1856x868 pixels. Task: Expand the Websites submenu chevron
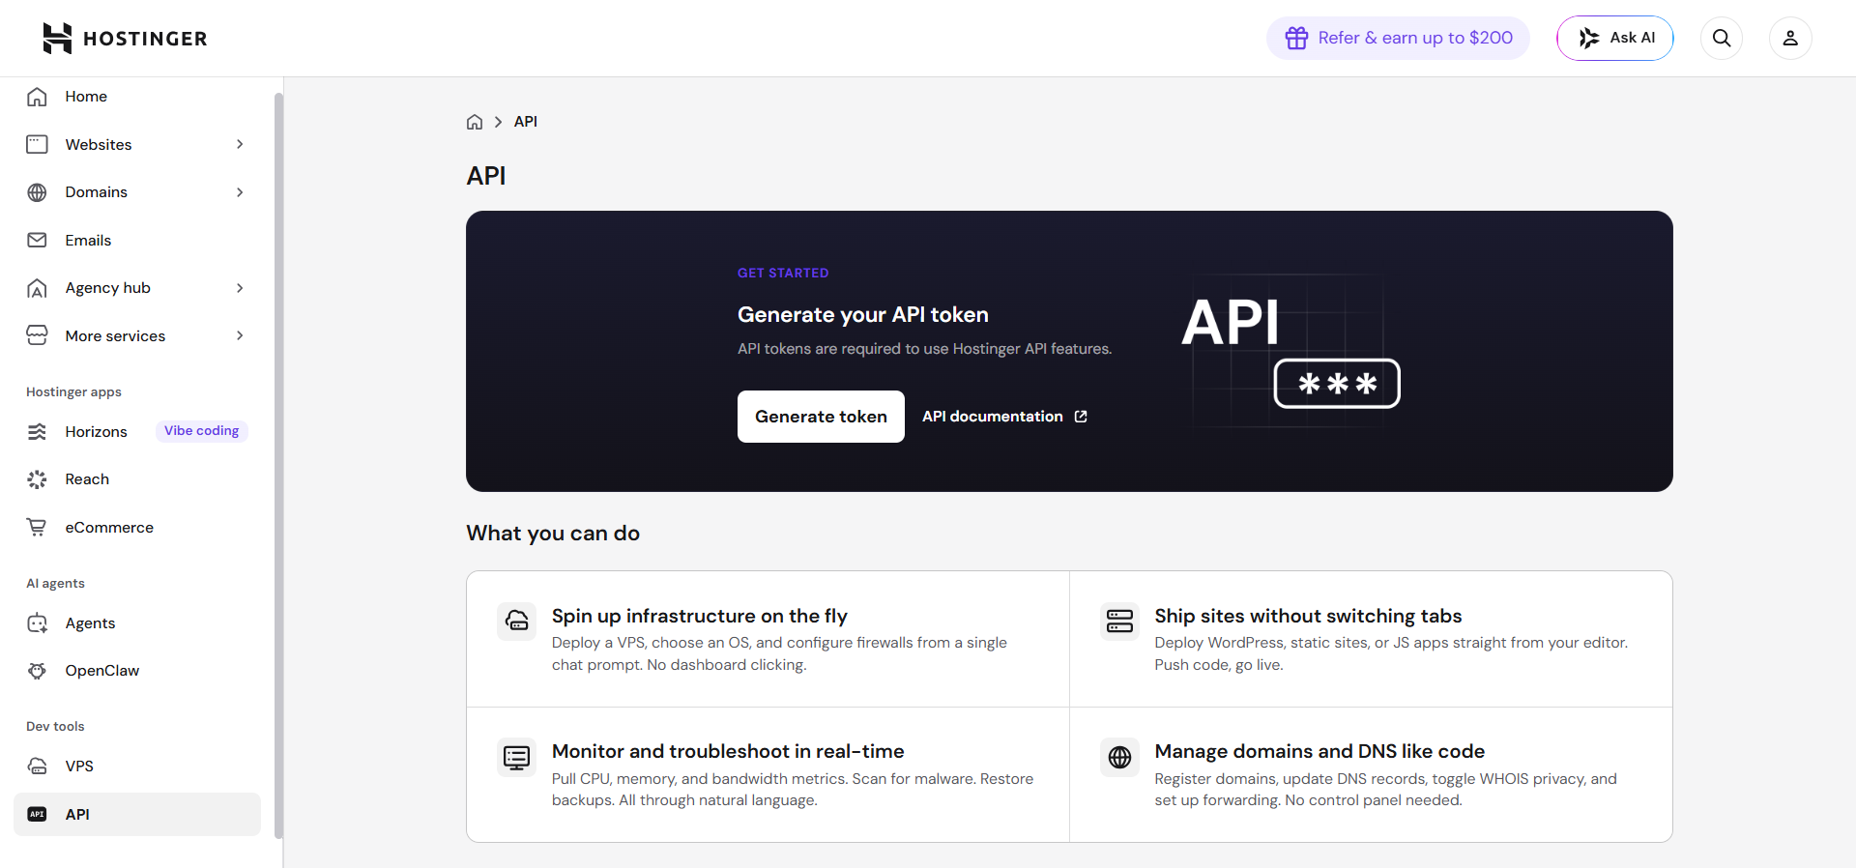pos(240,144)
